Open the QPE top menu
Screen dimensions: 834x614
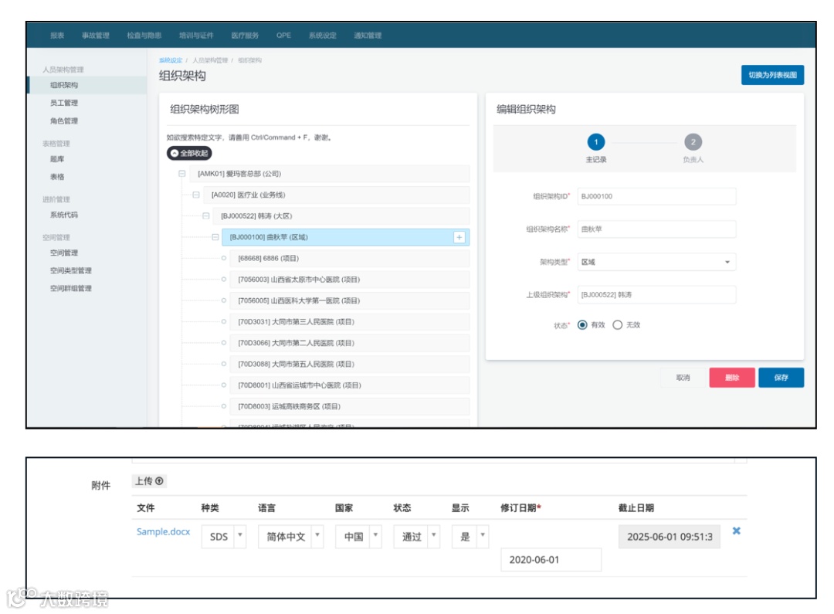(x=283, y=36)
